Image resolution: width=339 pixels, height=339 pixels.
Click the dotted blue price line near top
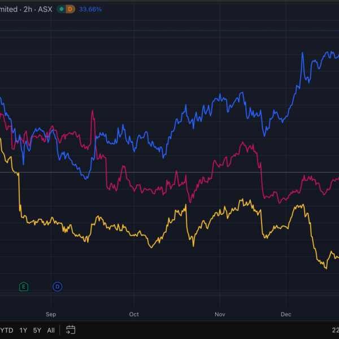click(x=169, y=30)
